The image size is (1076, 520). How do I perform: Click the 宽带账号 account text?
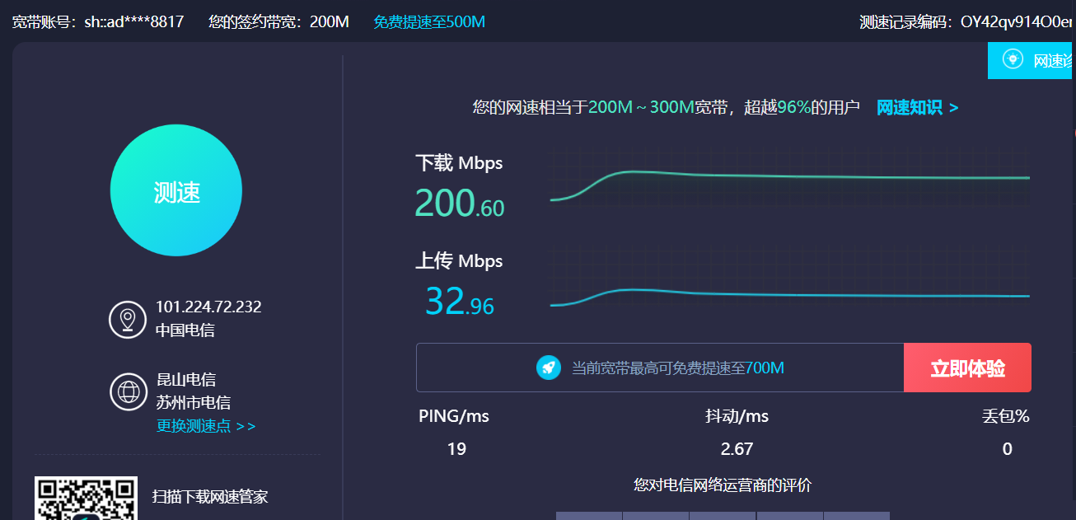click(98, 21)
